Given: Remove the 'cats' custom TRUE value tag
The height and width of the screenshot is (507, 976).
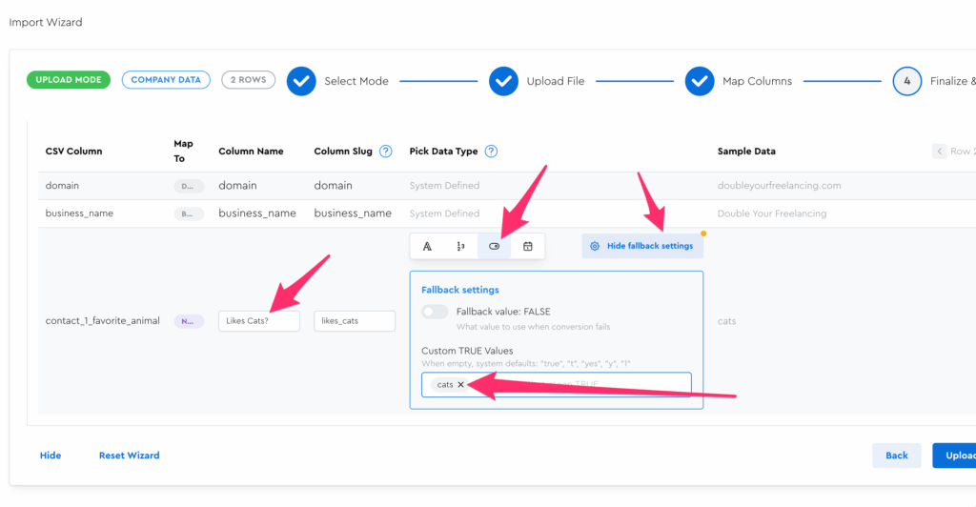Looking at the screenshot, I should [460, 385].
